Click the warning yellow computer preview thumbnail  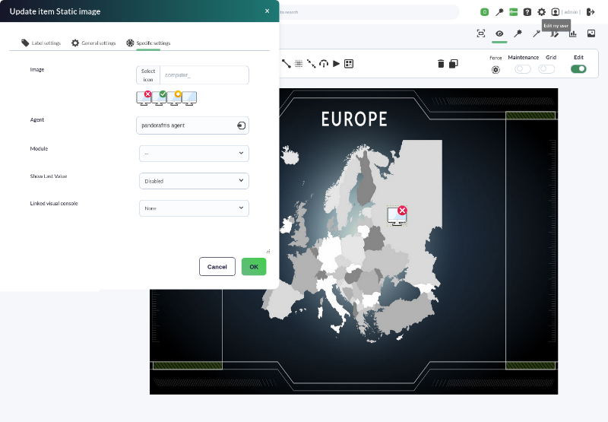(x=174, y=98)
